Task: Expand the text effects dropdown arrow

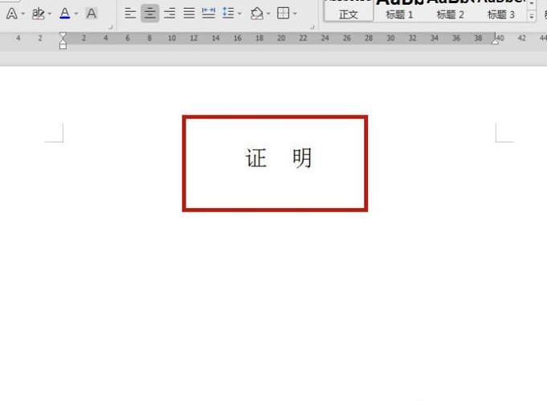Action: [x=22, y=14]
